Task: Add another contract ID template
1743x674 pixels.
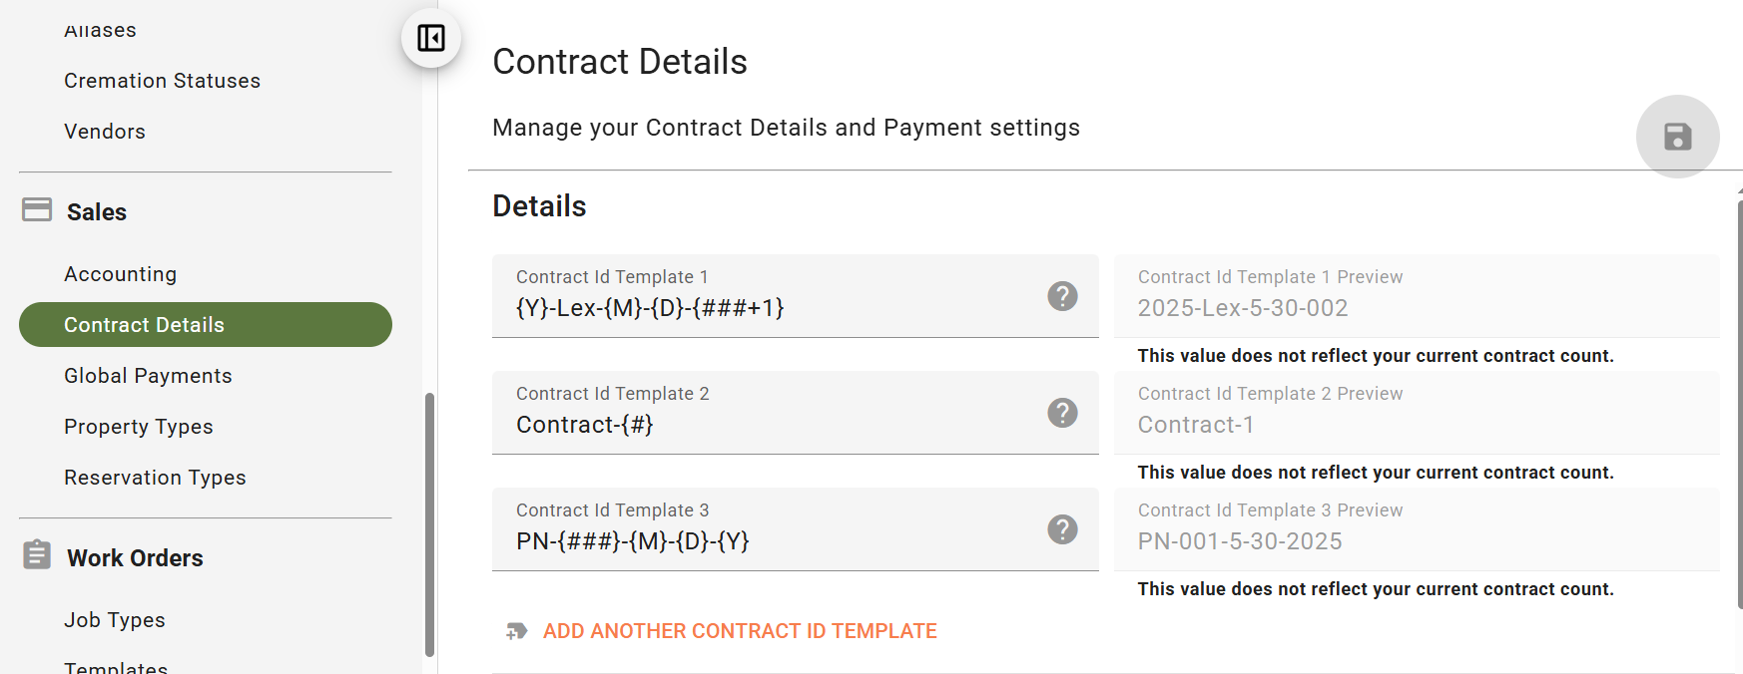Action: (x=740, y=631)
